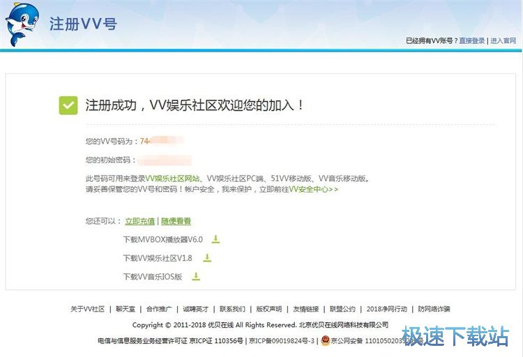This screenshot has height=357, width=523.
Task: Open 诚聘英才 footer link
Action: click(x=195, y=309)
